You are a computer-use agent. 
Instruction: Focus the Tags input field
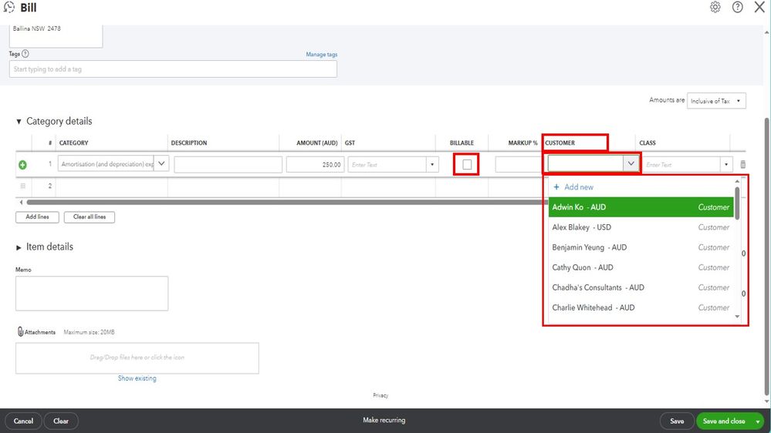click(x=173, y=69)
